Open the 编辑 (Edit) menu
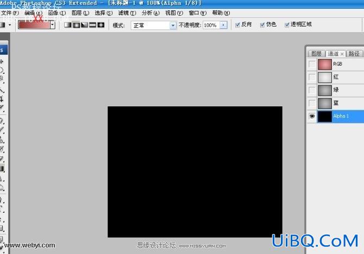The image size is (364, 254). (x=34, y=13)
